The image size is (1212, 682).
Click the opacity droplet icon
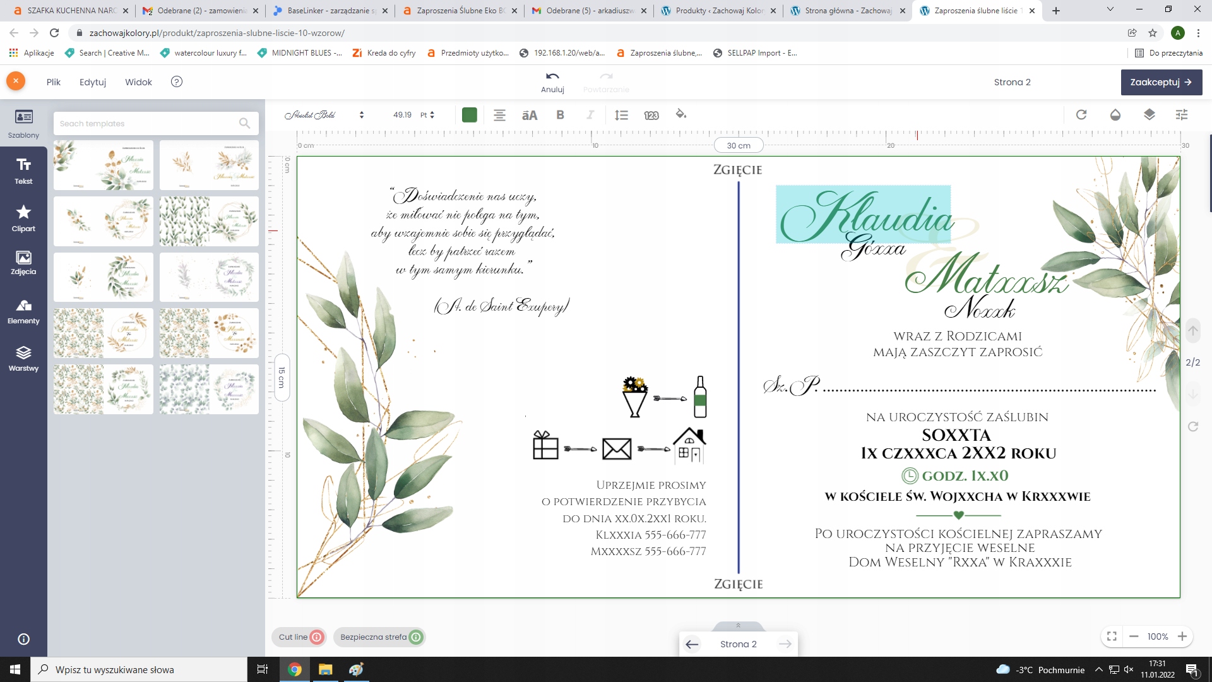[1115, 114]
